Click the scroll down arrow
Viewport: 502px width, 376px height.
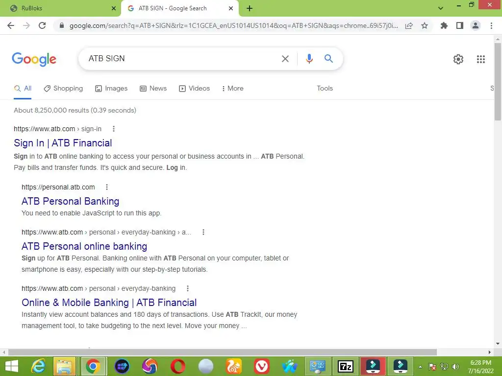[x=498, y=344]
